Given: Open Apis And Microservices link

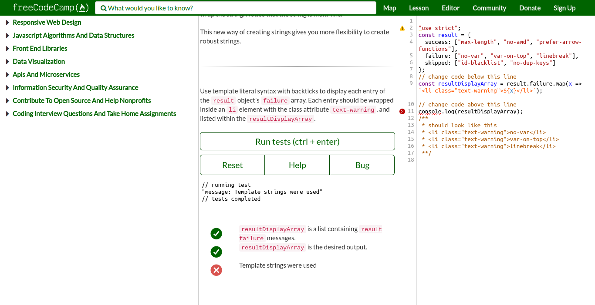Looking at the screenshot, I should pos(46,75).
